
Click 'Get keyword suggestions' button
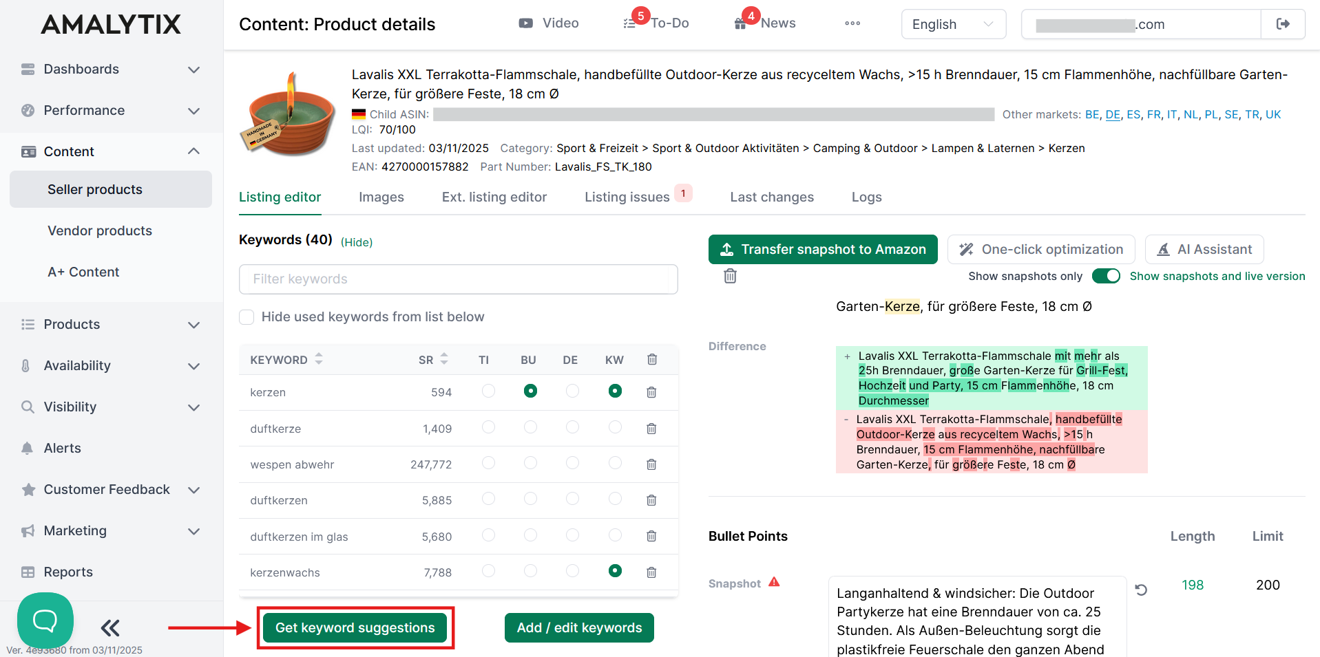pyautogui.click(x=355, y=627)
